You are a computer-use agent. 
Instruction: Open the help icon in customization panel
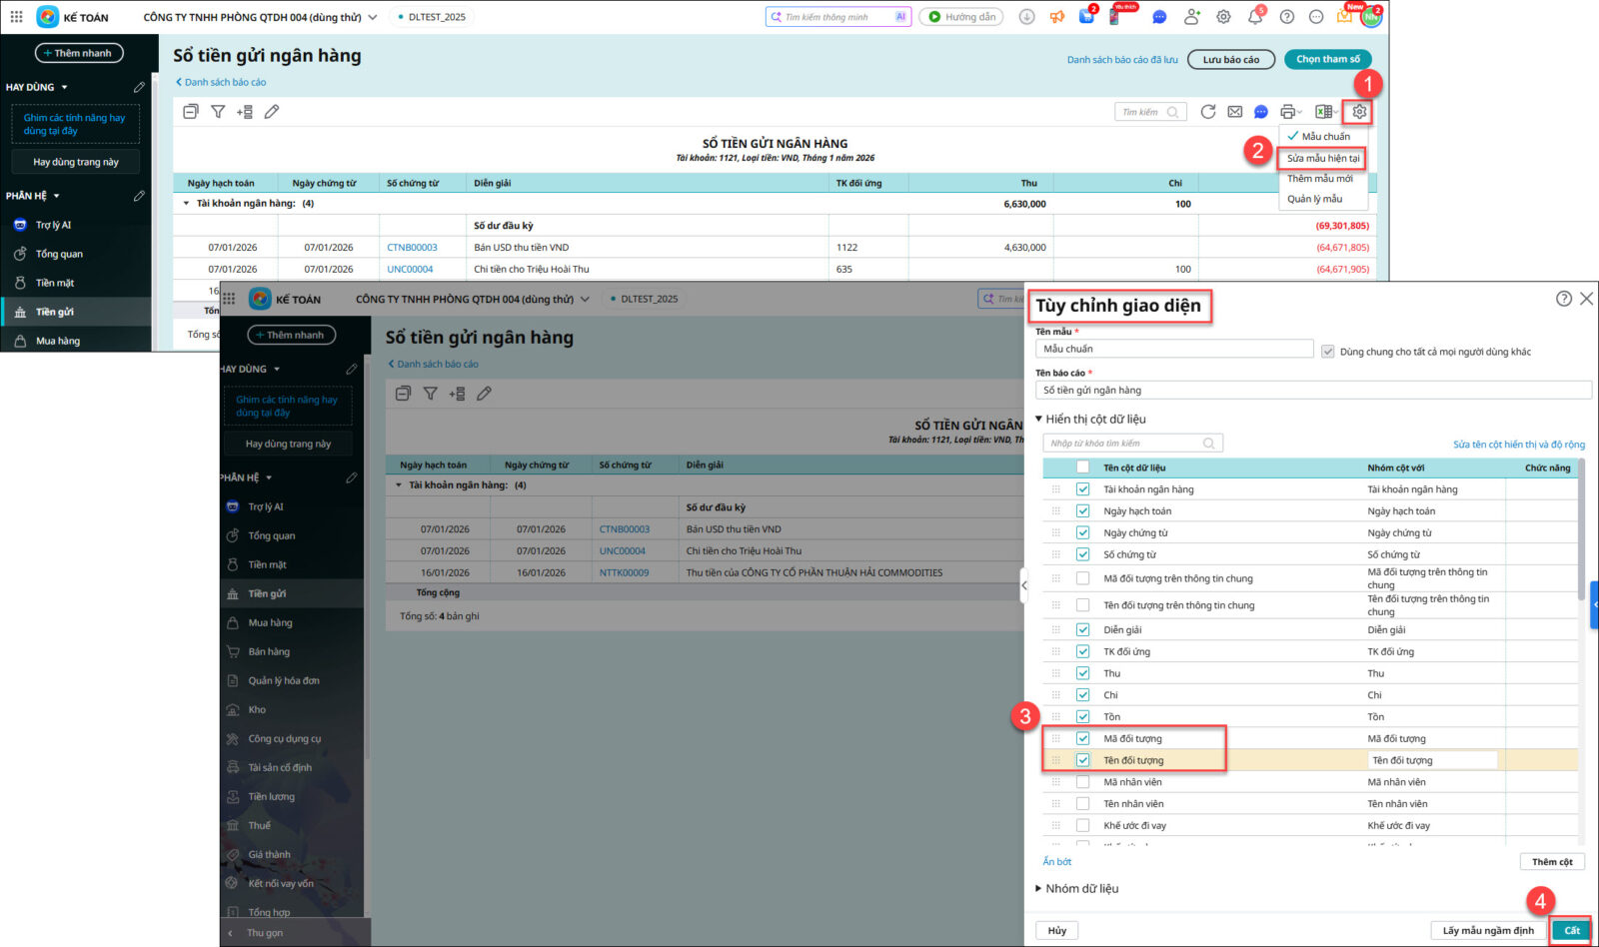(1564, 299)
